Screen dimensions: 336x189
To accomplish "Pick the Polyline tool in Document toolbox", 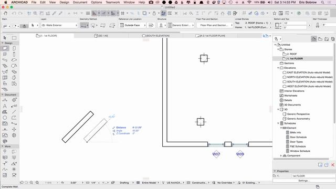I will [x=14, y=118].
